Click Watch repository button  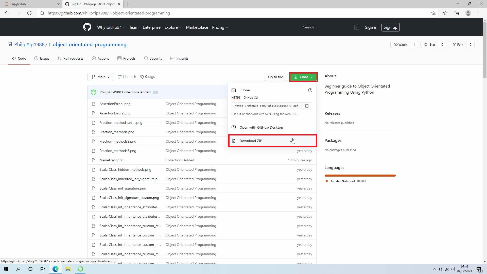[x=400, y=44]
